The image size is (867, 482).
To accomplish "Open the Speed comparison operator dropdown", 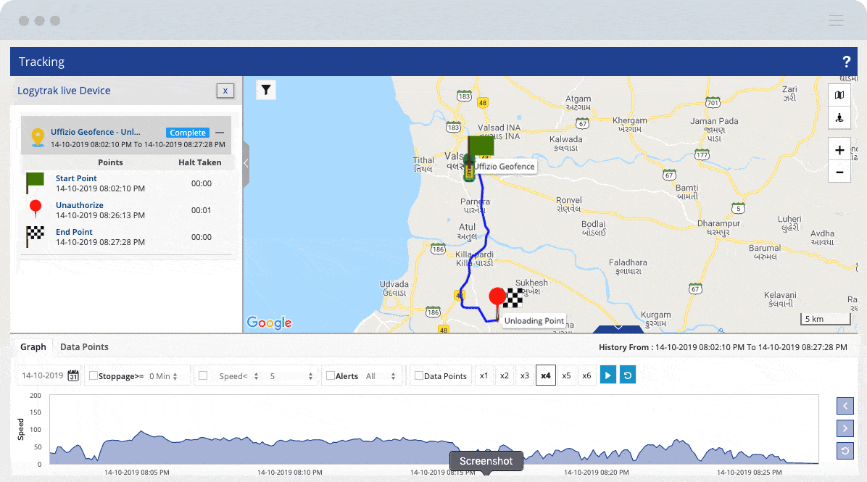I will click(x=239, y=376).
